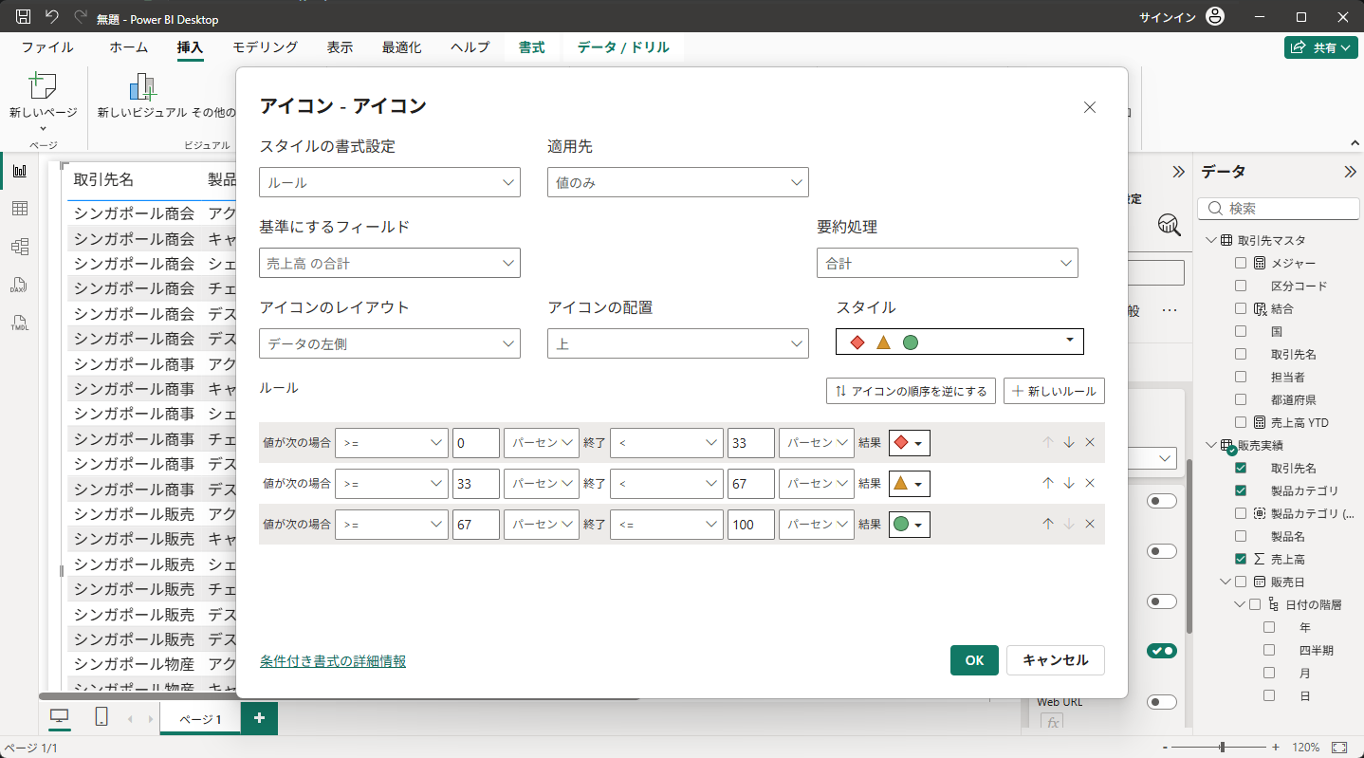This screenshot has height=758, width=1364.
Task: Delete the third rule (67 to 100)
Action: (1090, 524)
